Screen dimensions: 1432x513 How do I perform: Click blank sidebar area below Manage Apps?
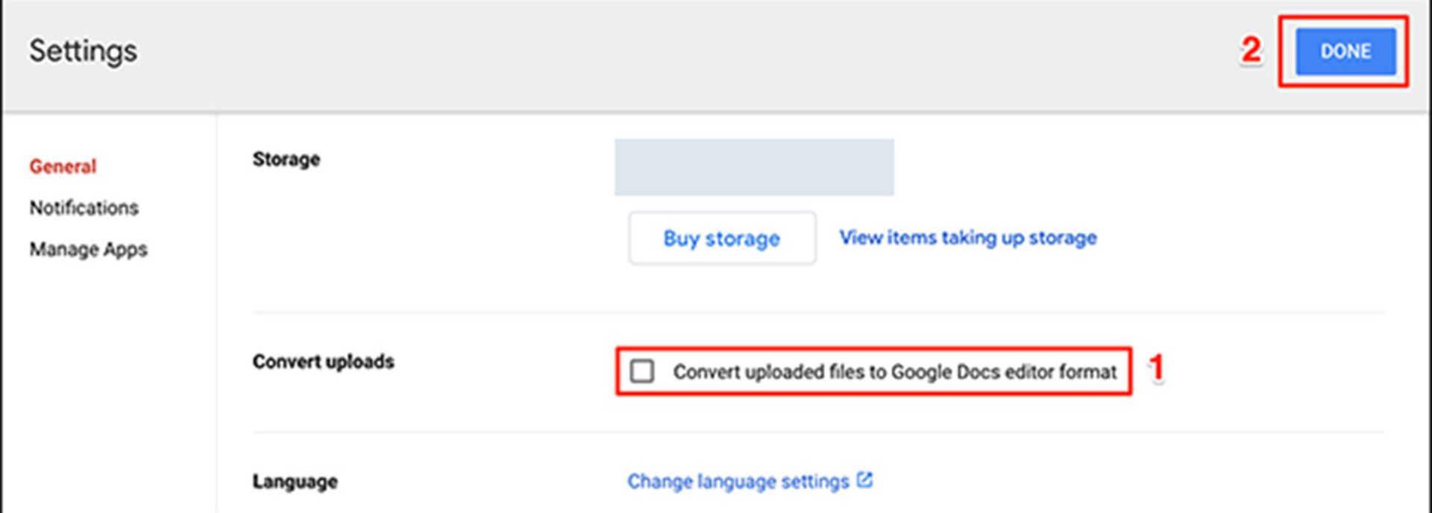tap(104, 388)
